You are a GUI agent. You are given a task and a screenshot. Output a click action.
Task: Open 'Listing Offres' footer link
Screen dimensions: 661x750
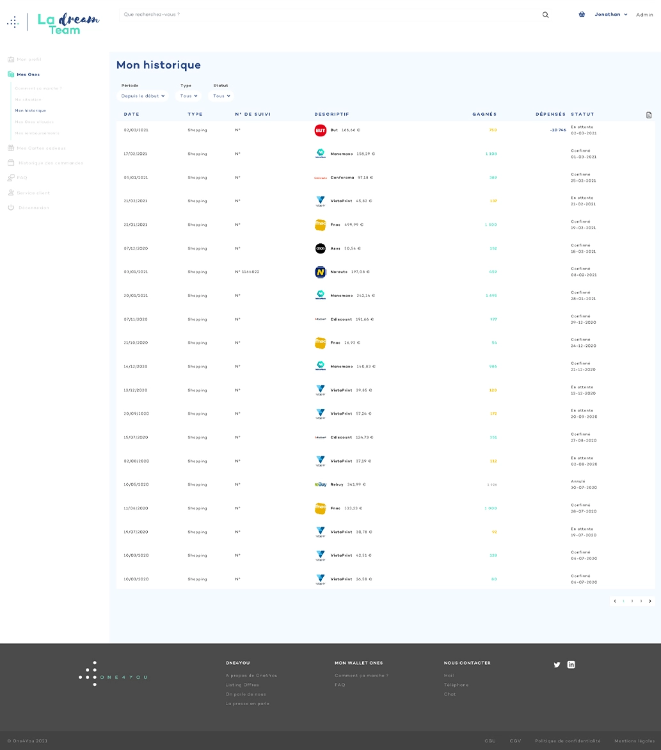[x=242, y=685]
